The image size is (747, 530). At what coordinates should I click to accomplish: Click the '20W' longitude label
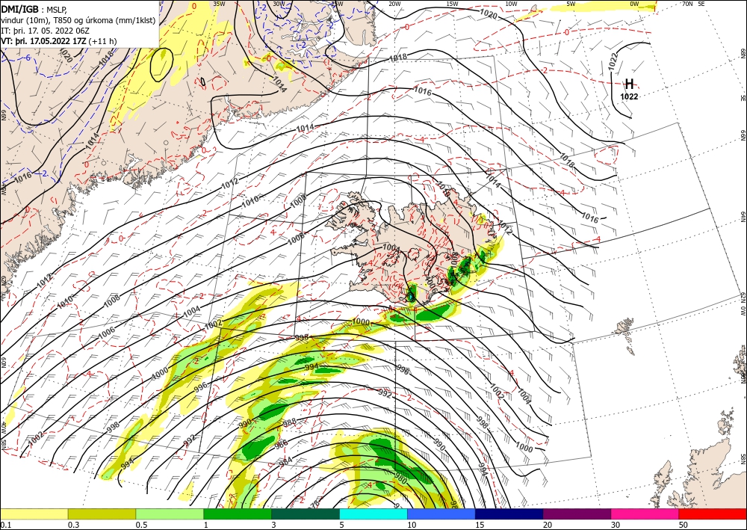(x=394, y=4)
